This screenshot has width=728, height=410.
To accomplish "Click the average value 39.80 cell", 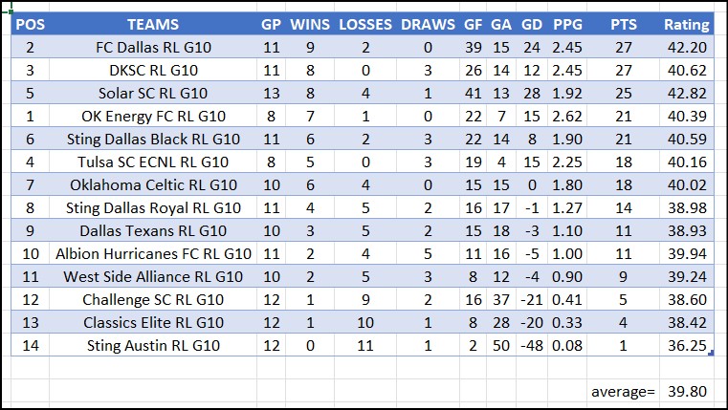I will coord(687,391).
